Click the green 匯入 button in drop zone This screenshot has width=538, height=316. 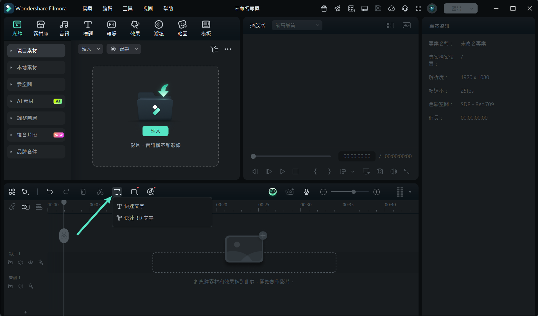[155, 131]
